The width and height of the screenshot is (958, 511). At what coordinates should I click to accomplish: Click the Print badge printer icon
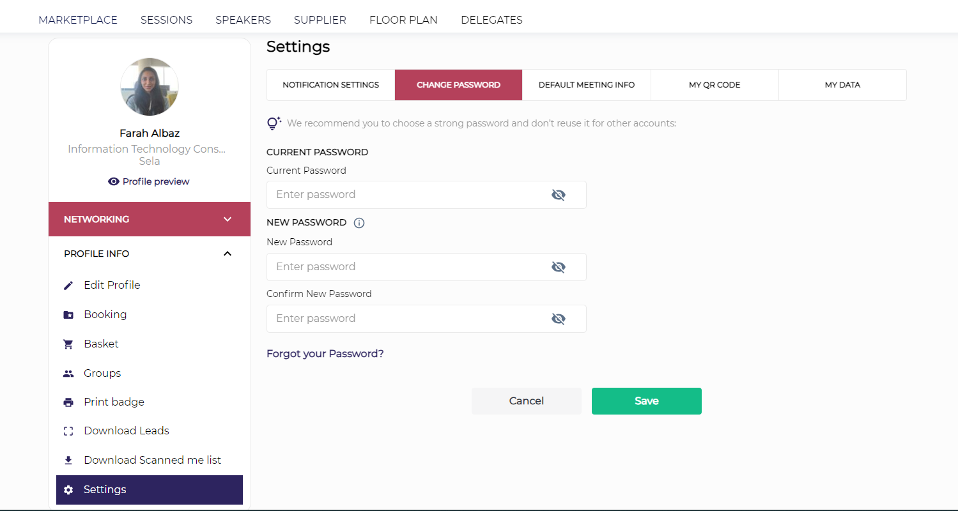point(68,402)
